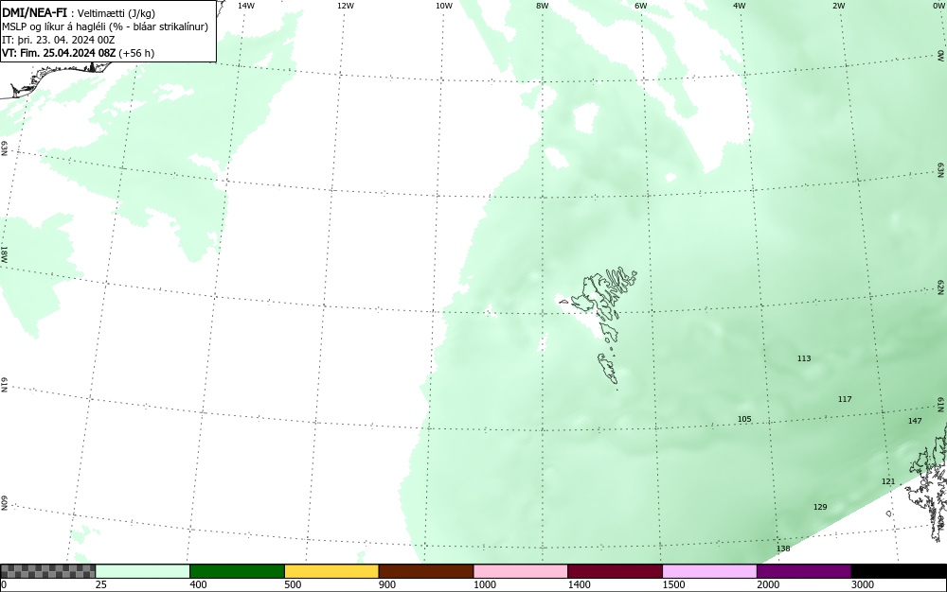Screen dimensions: 947x592
Task: Click the value 117 on the map
Action: (x=845, y=399)
